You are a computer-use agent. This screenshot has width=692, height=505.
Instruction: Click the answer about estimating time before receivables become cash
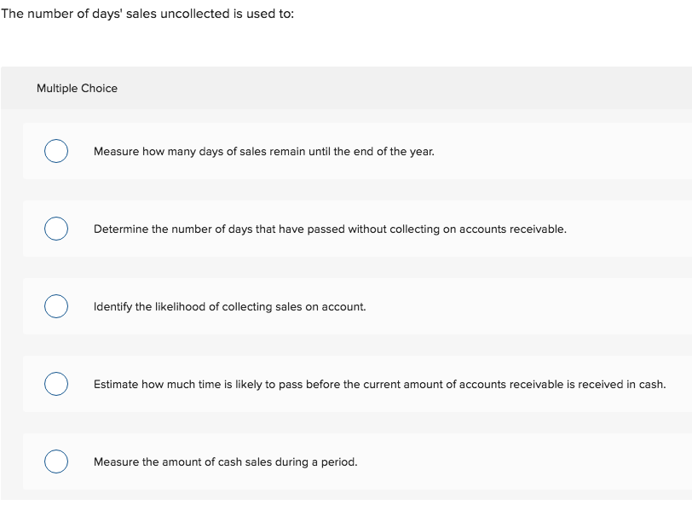(x=379, y=384)
